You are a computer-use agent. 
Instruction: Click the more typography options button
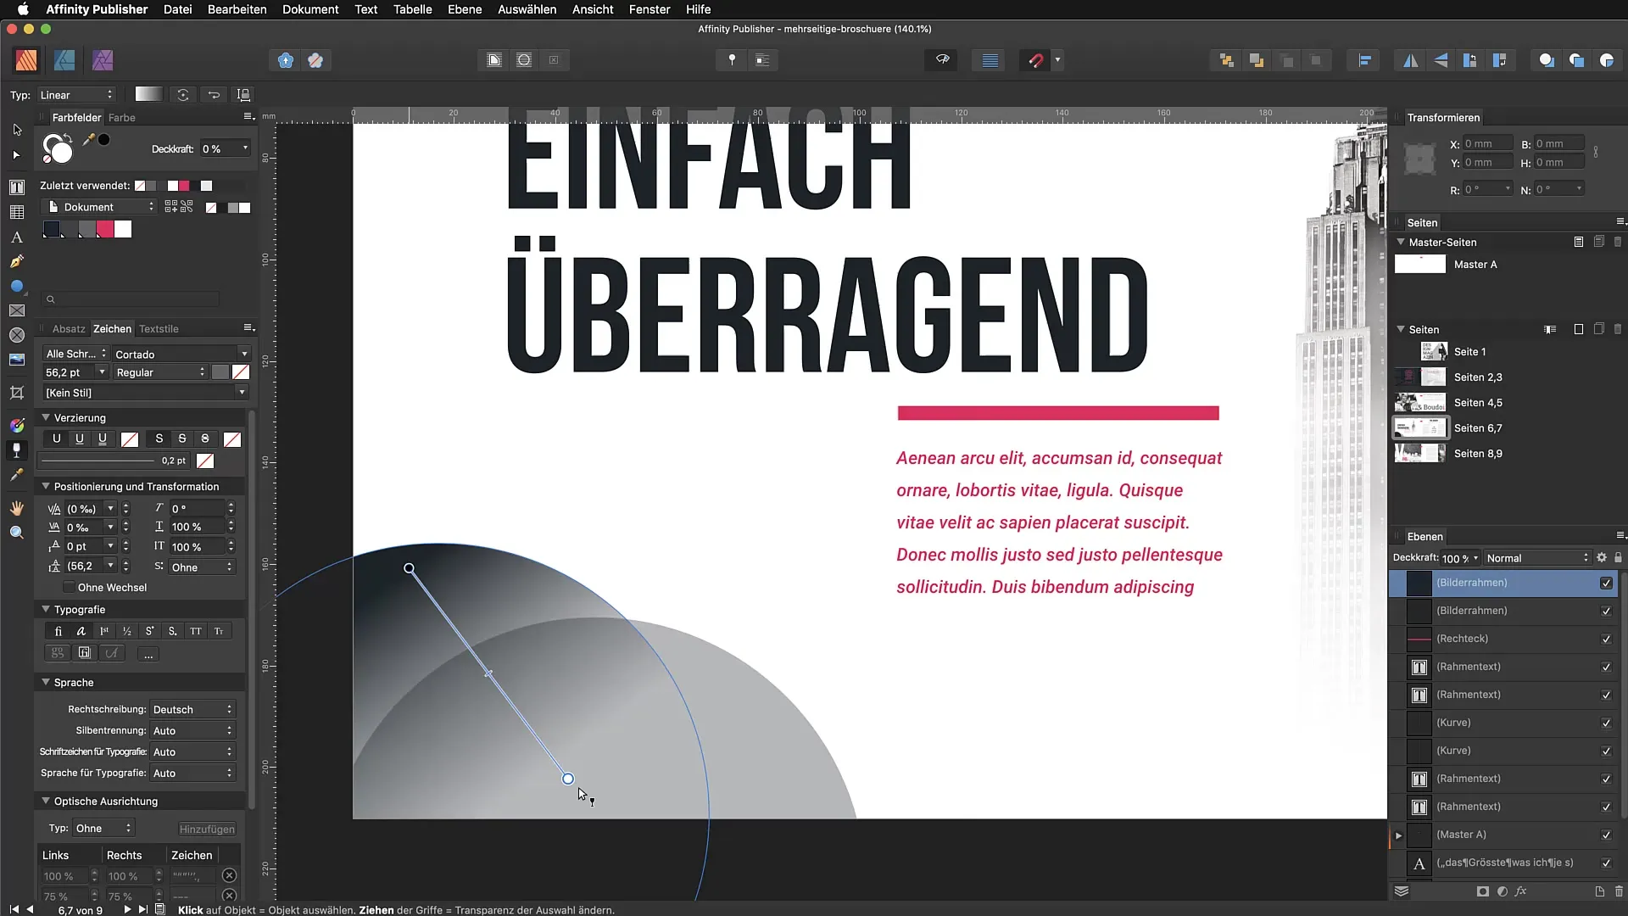[x=148, y=654]
